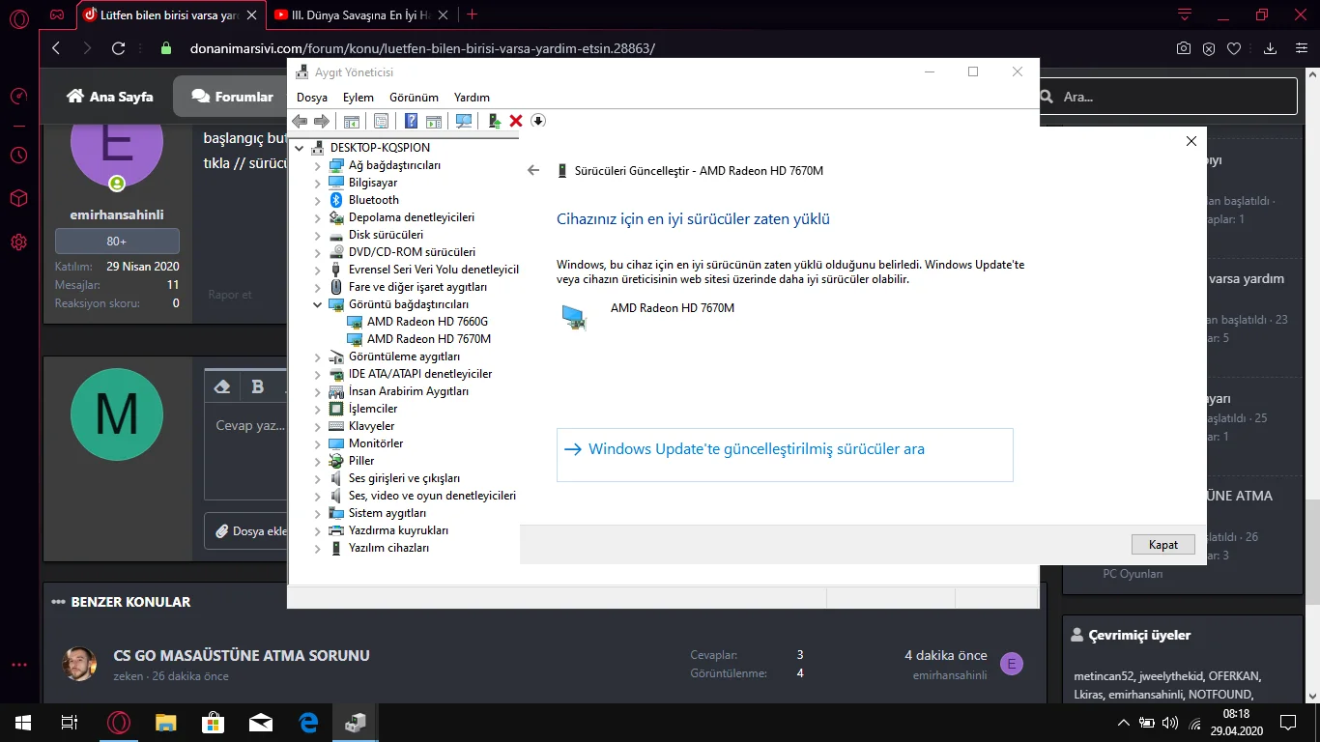Open the Forumlar navigation tab
Image resolution: width=1320 pixels, height=742 pixels.
click(232, 97)
